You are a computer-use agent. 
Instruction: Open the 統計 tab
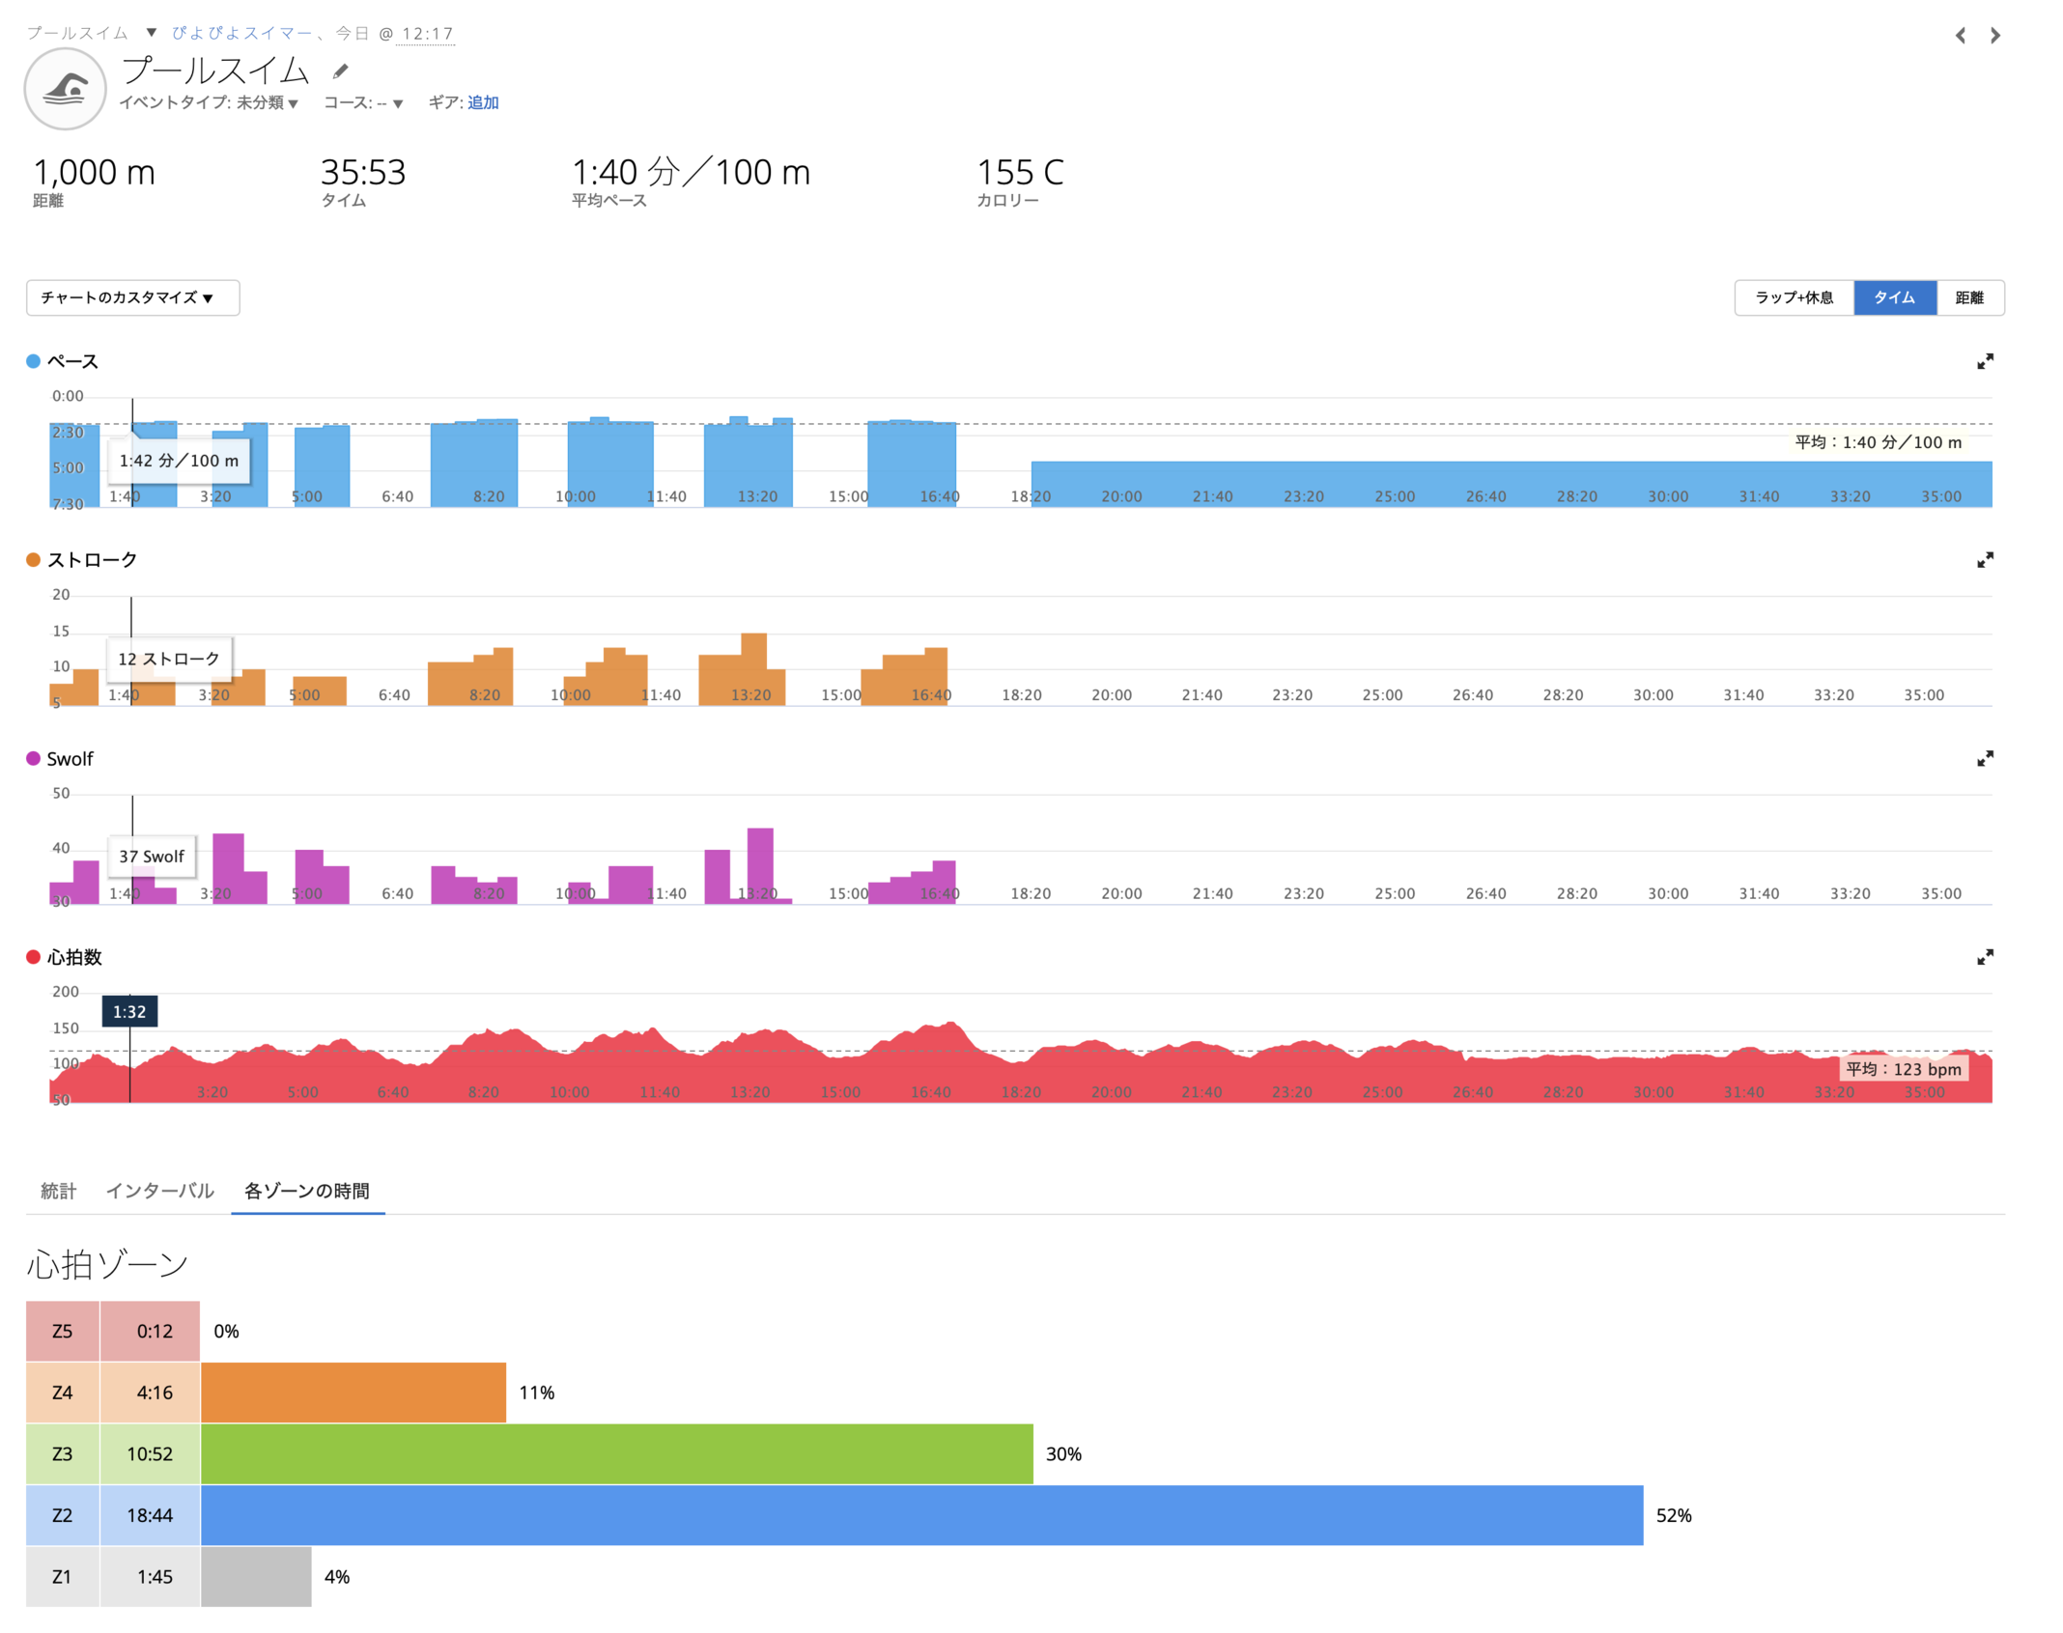[x=58, y=1191]
